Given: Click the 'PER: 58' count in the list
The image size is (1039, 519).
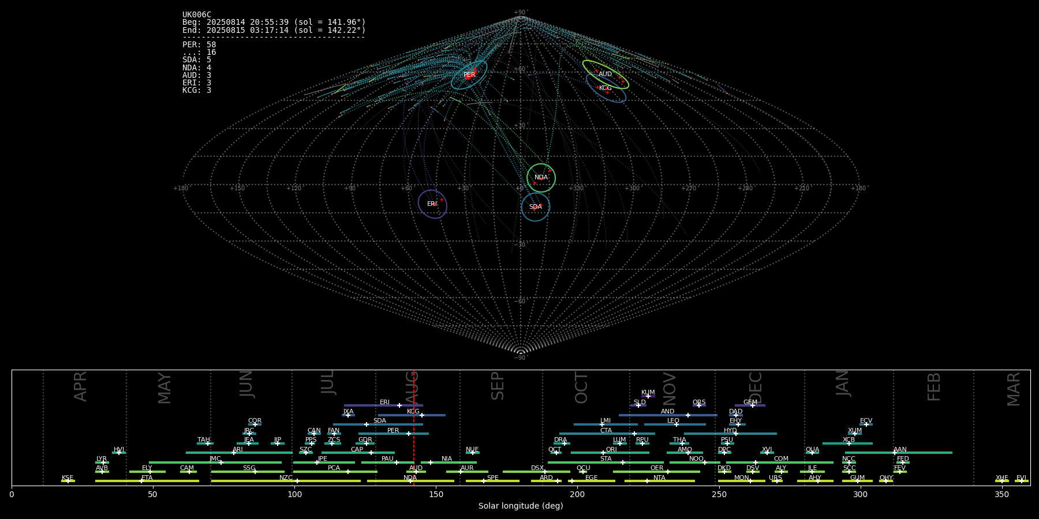Looking at the screenshot, I should (x=199, y=44).
